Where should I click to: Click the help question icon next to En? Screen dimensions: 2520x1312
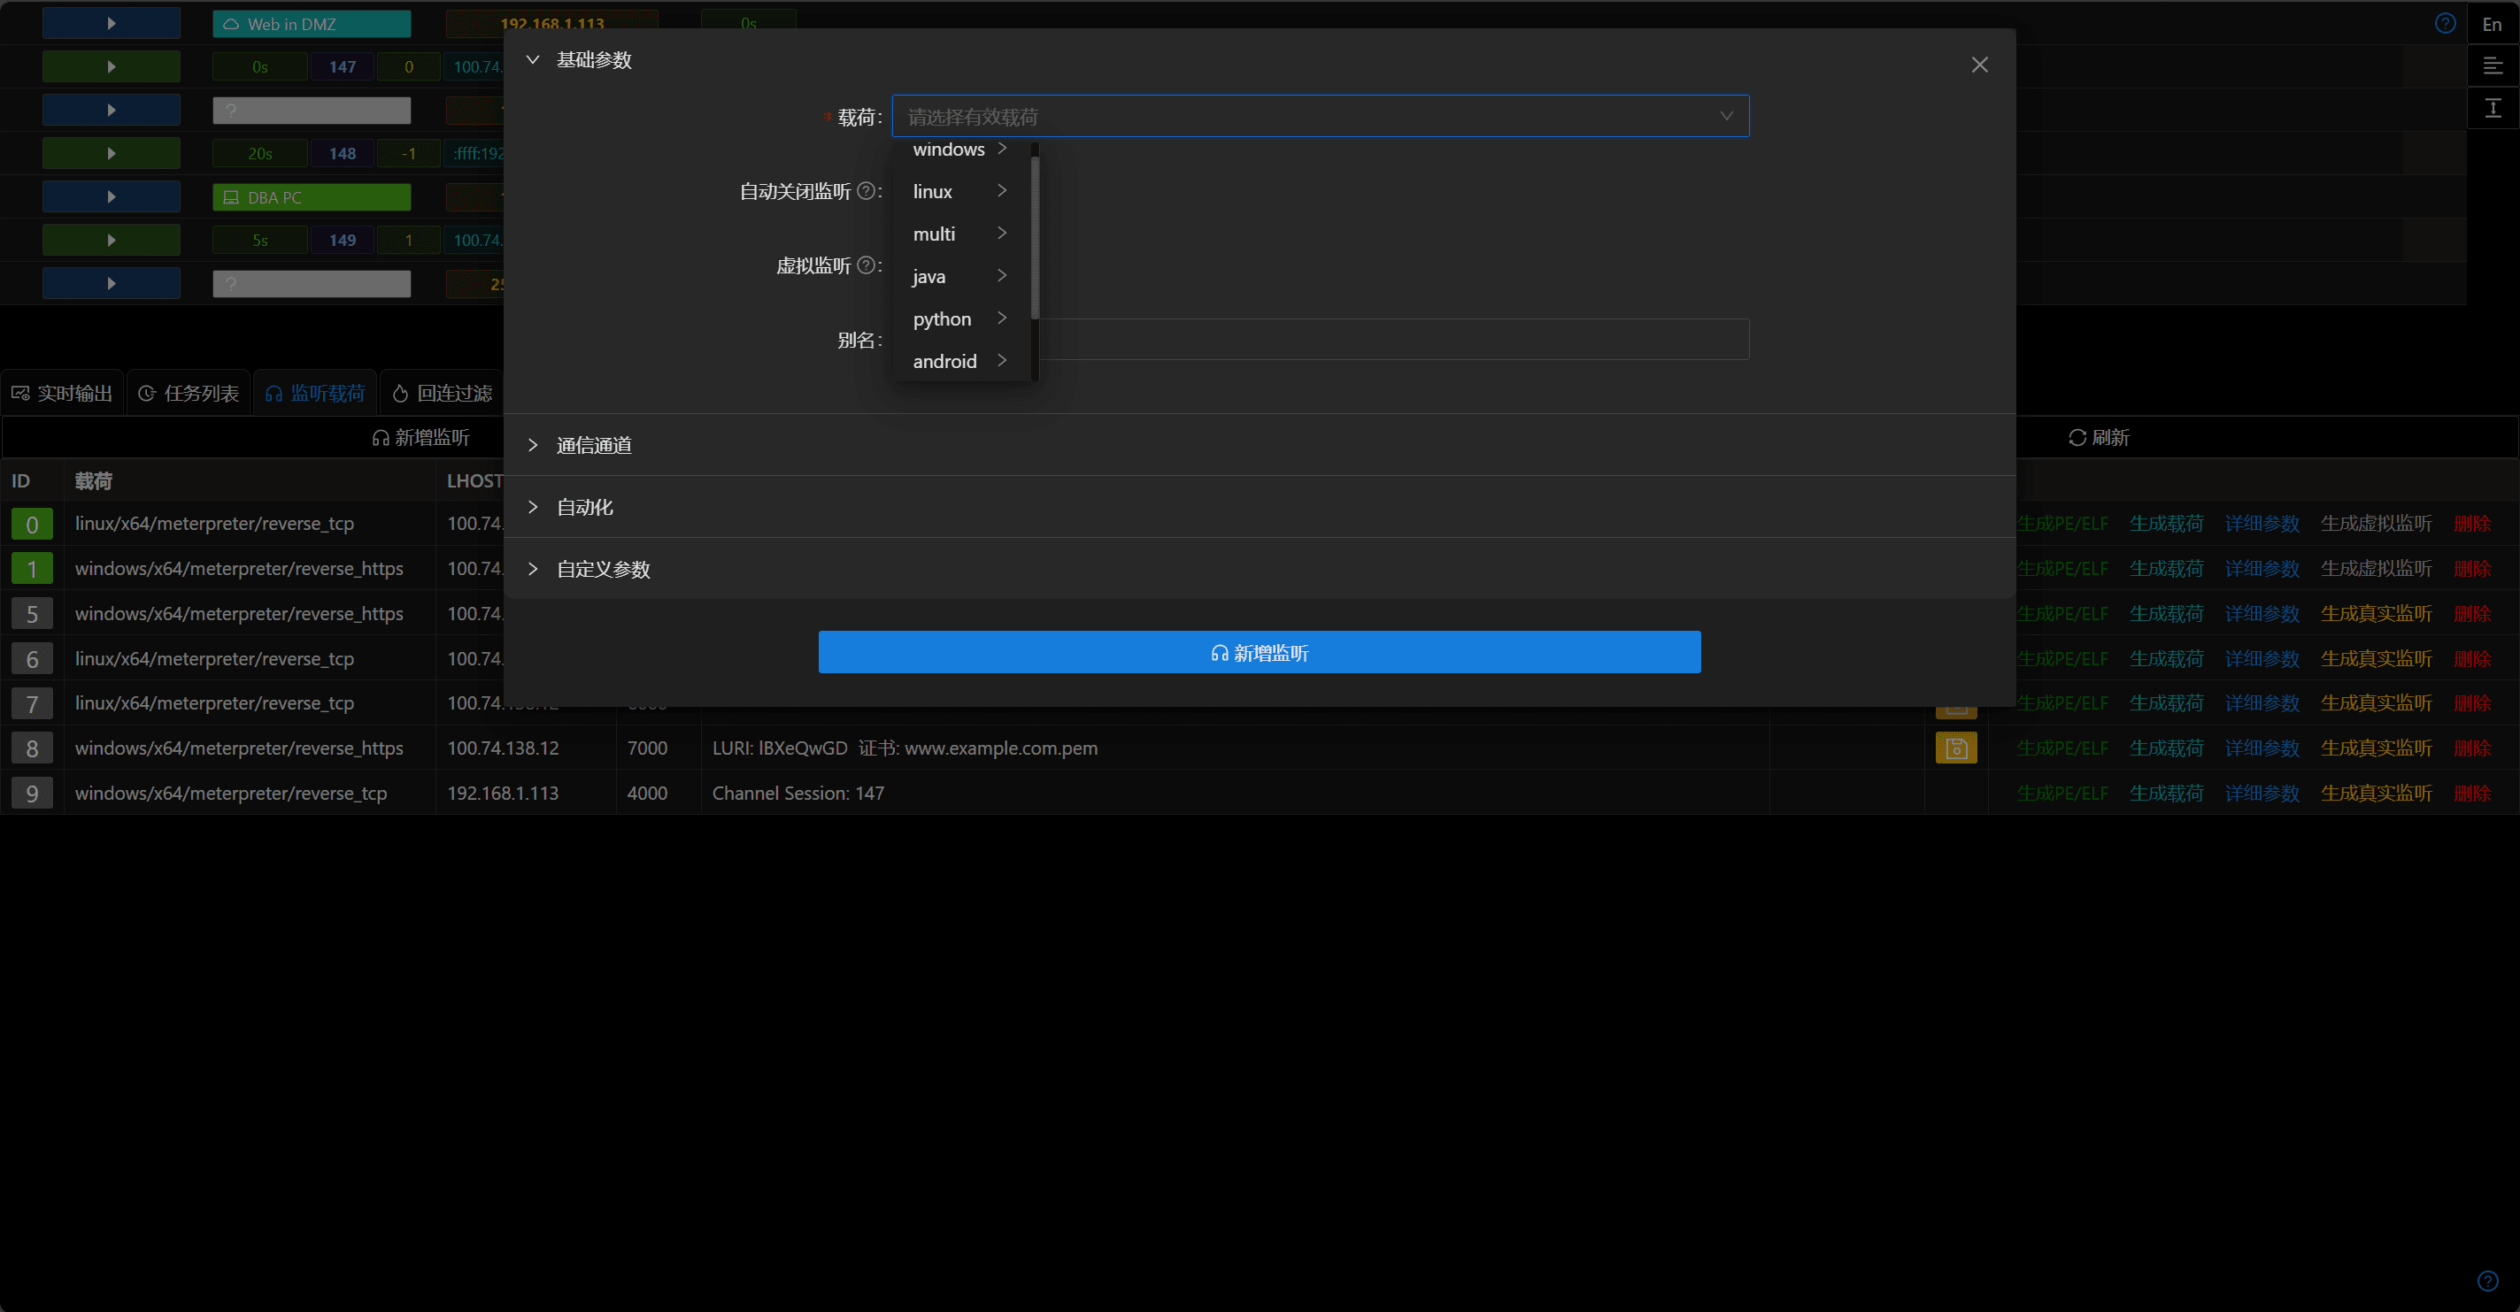pyautogui.click(x=2445, y=24)
